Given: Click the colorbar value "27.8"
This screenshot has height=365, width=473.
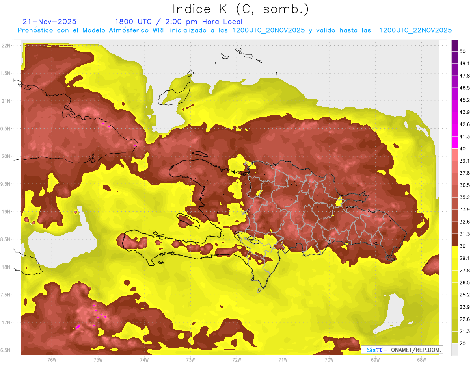Looking at the screenshot, I should pos(465,271).
